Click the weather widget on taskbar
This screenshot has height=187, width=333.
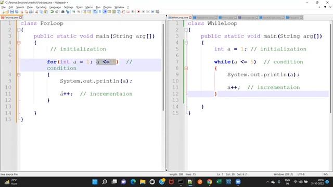click(10, 182)
